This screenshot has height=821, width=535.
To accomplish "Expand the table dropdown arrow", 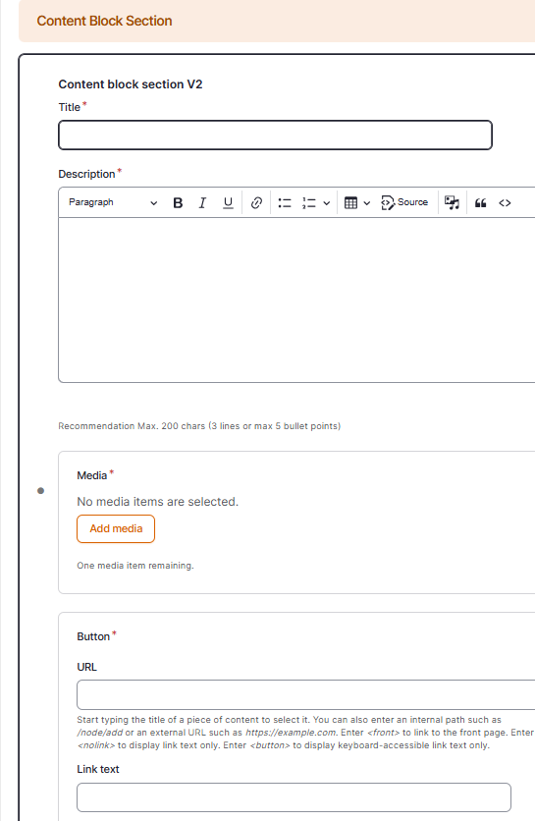I will tap(367, 202).
